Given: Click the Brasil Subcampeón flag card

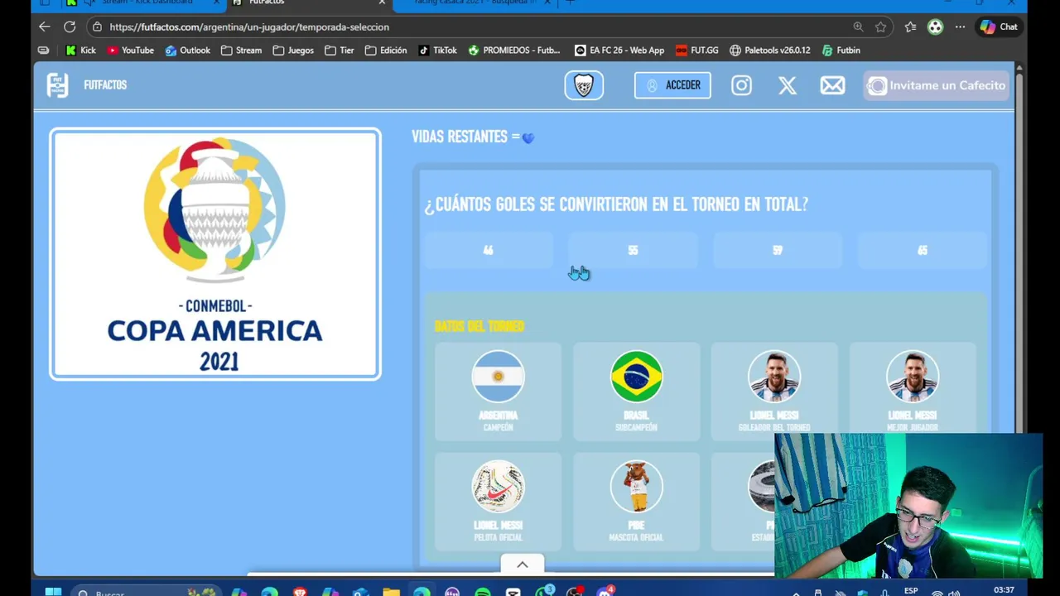Looking at the screenshot, I should 636,391.
